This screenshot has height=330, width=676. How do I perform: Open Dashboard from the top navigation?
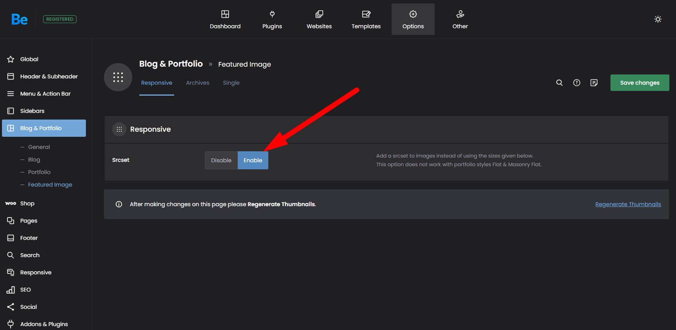point(225,19)
